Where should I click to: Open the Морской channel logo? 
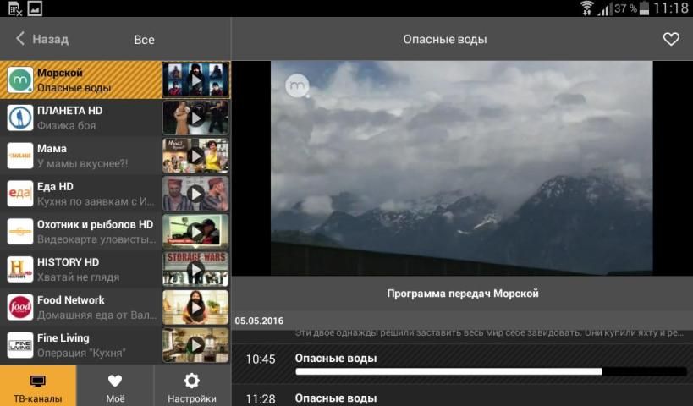(19, 80)
